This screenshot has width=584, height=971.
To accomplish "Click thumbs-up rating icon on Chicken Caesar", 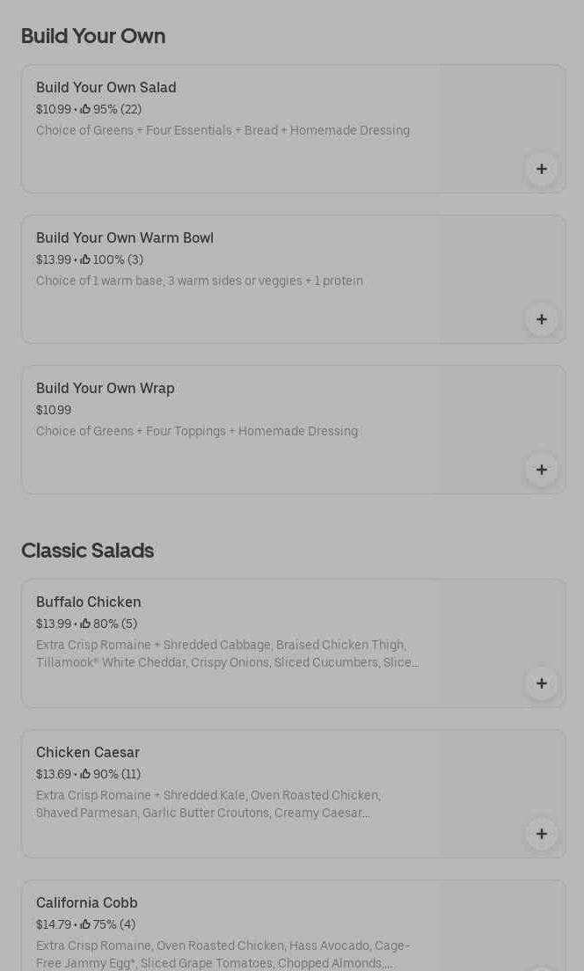I will (85, 774).
